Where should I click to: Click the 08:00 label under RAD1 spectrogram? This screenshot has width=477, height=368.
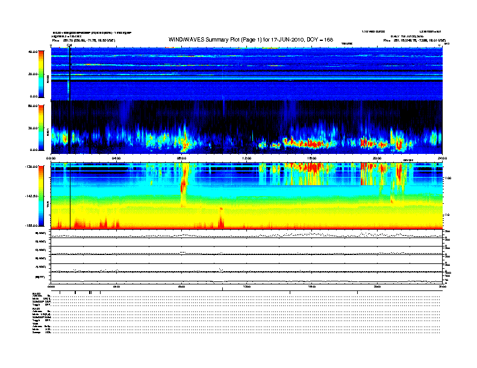[x=181, y=158]
